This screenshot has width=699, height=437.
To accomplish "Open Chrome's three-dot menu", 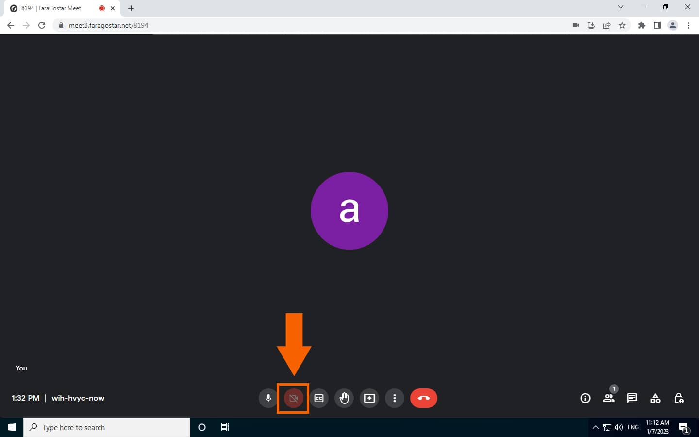I will coord(688,25).
